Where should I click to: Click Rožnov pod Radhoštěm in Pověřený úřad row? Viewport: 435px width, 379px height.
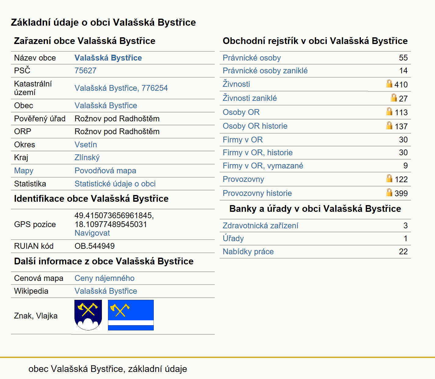point(117,119)
